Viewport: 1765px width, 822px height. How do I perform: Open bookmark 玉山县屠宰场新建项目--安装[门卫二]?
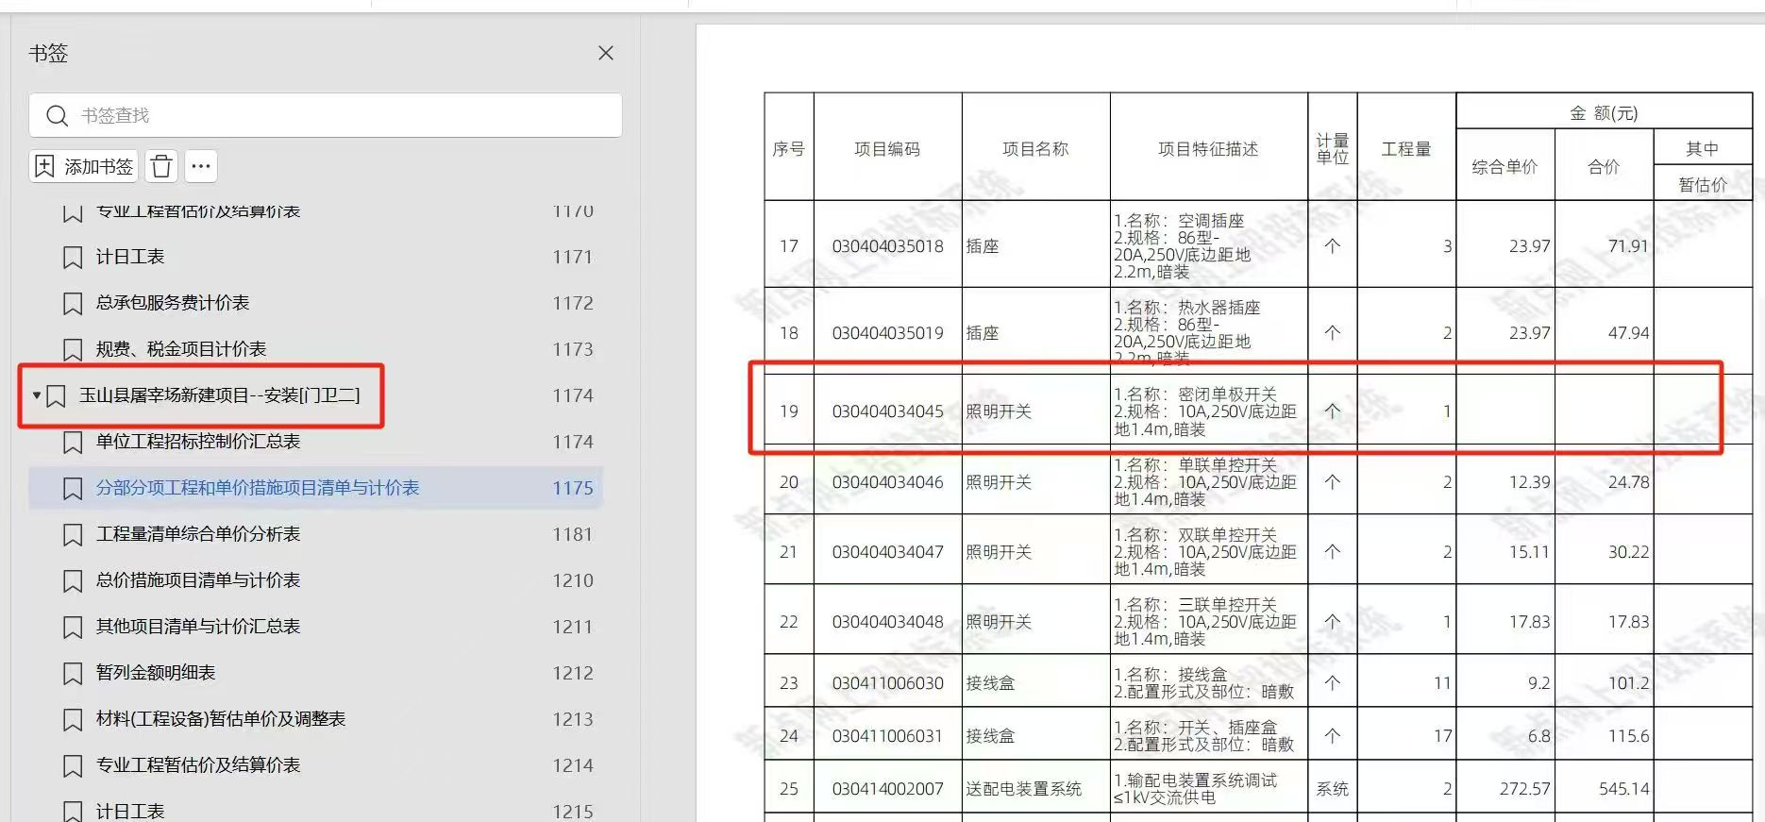219,395
